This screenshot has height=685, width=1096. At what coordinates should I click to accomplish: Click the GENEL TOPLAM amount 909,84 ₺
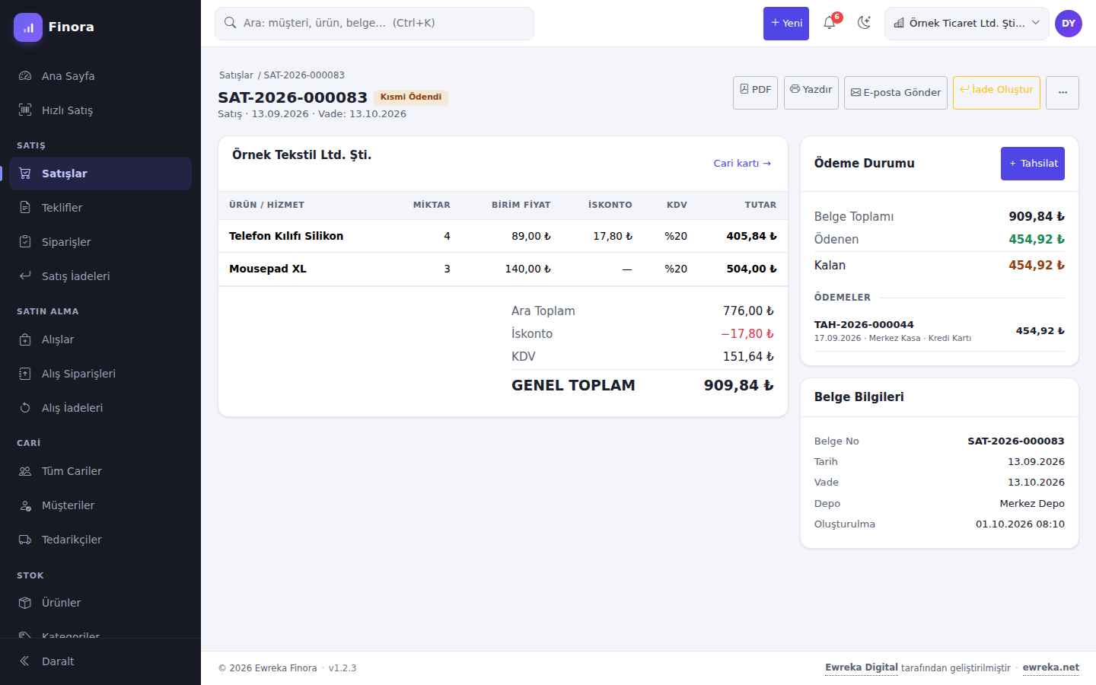click(738, 386)
